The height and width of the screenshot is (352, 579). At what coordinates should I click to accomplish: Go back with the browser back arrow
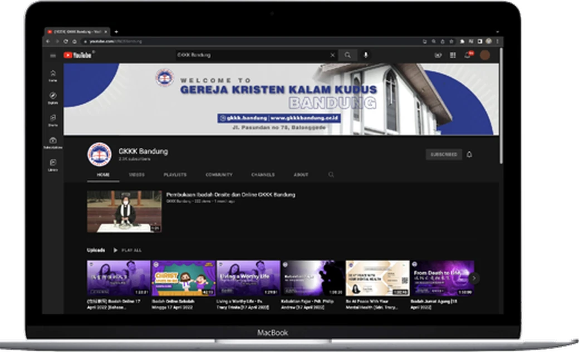(x=48, y=41)
